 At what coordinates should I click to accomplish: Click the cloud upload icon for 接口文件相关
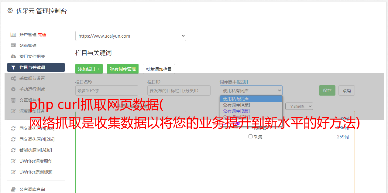(x=13, y=56)
